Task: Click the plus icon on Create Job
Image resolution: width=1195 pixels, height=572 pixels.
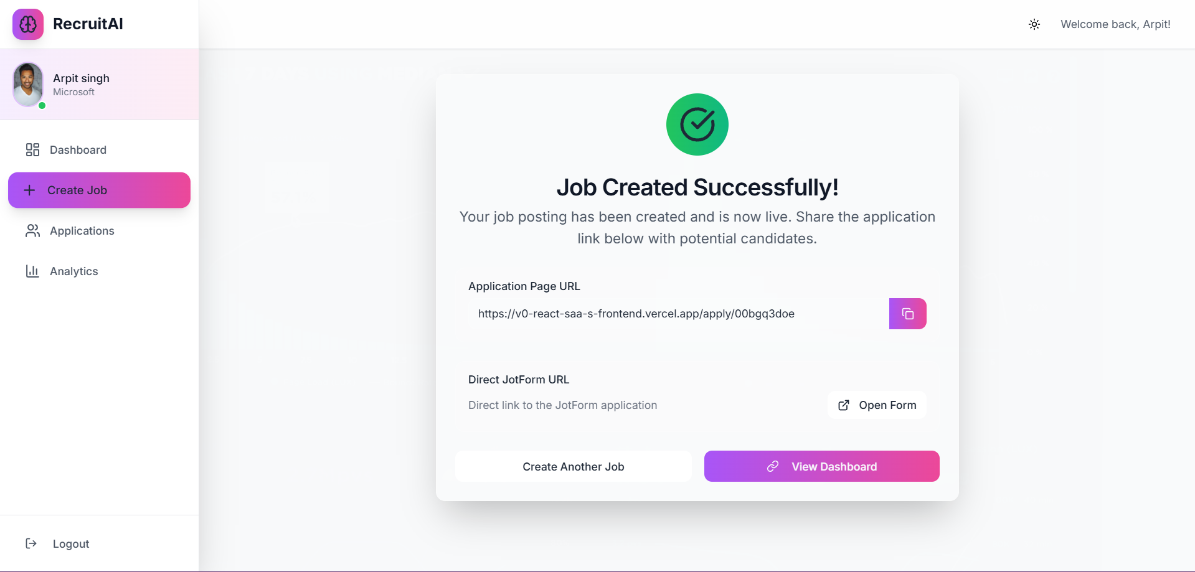Action: point(29,190)
